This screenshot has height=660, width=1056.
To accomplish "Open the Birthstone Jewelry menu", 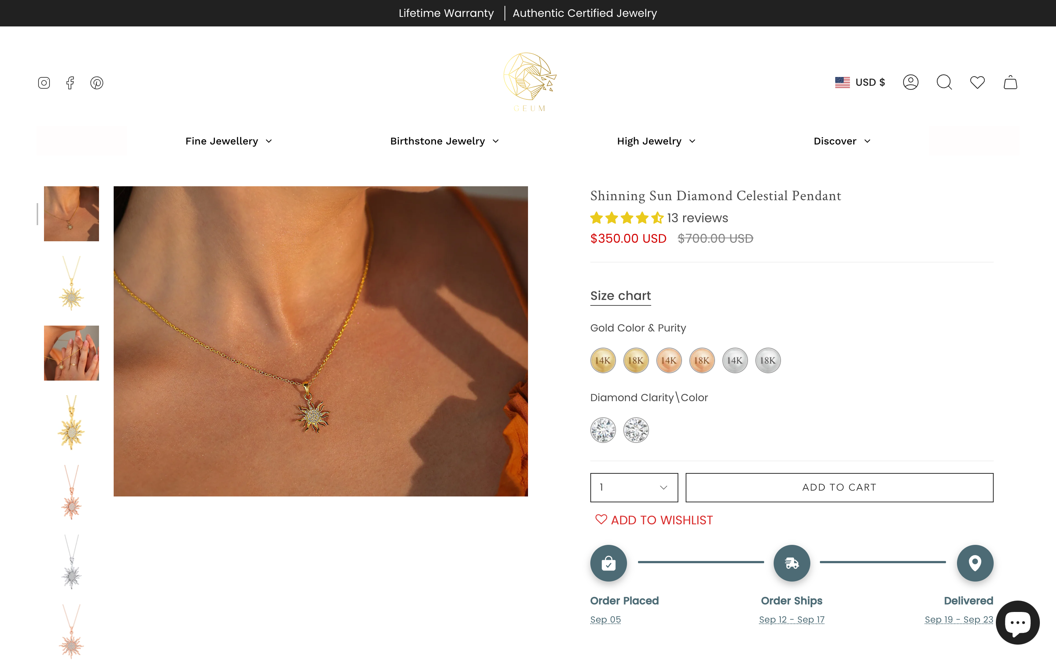I will [x=444, y=140].
